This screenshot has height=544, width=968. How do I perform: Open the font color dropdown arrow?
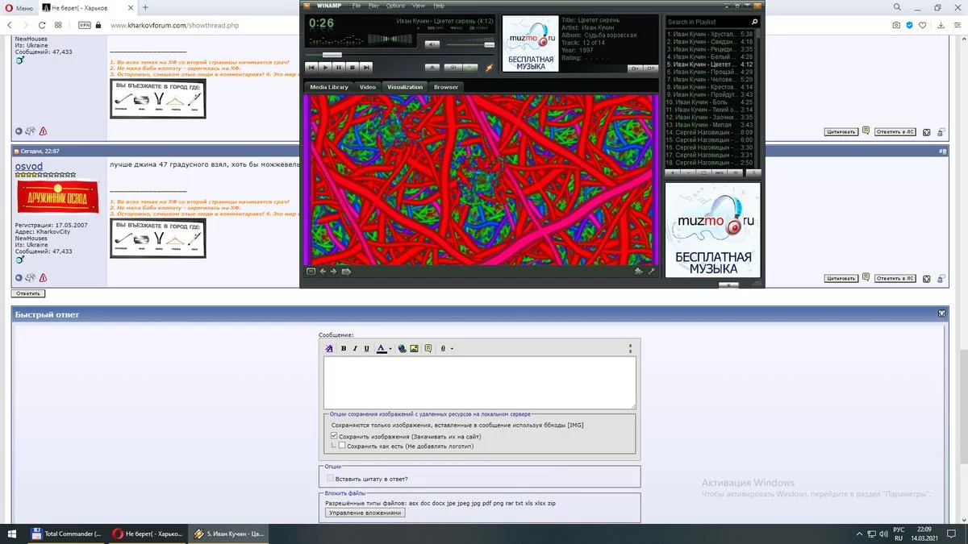tap(390, 349)
